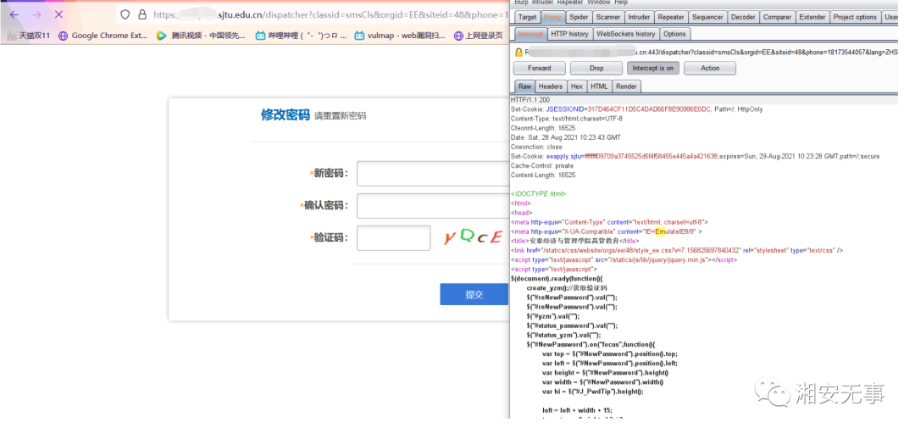Click the create_yzm() script line

tap(567, 288)
